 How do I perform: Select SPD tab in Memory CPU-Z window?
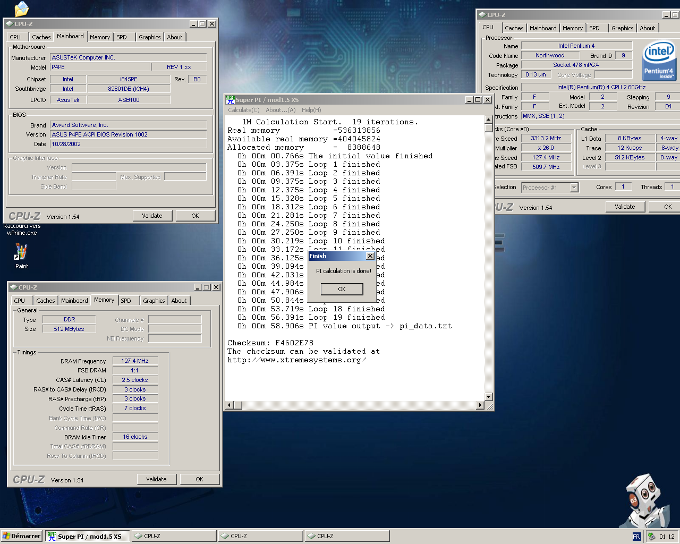point(126,301)
